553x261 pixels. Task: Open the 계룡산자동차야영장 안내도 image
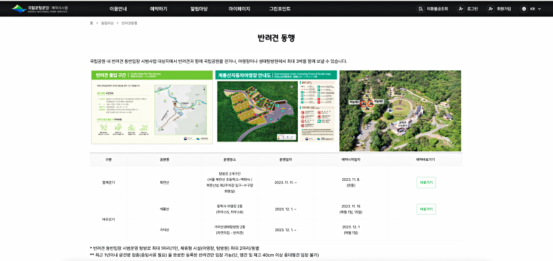pyautogui.click(x=276, y=107)
